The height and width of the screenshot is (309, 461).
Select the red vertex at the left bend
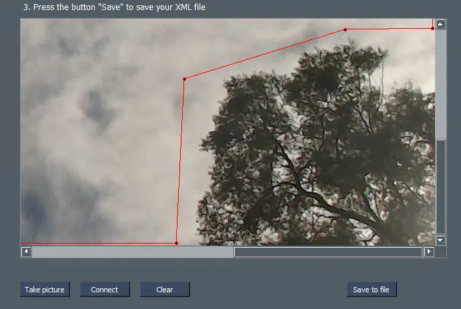click(184, 79)
